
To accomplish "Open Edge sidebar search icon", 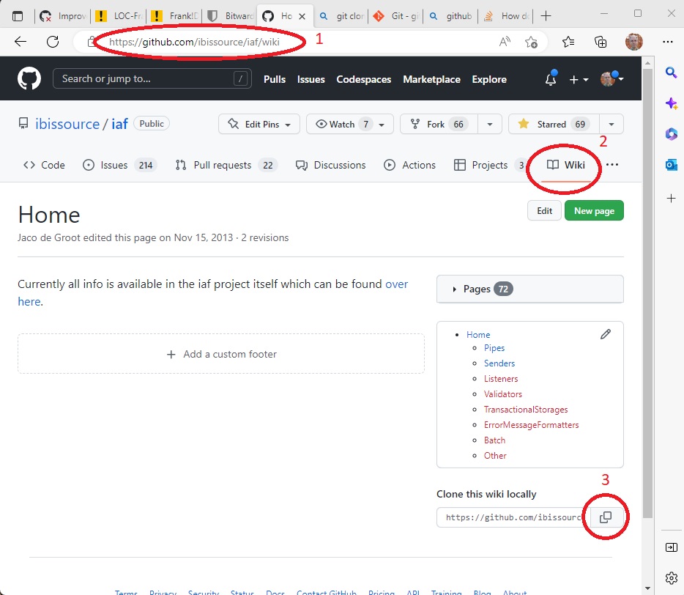I will pos(671,72).
